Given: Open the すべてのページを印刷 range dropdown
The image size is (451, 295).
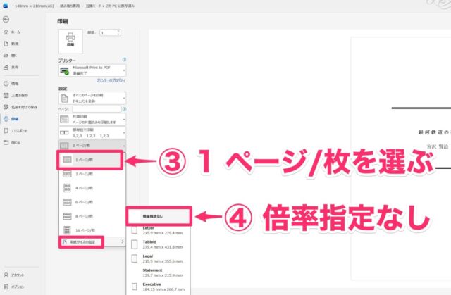Looking at the screenshot, I should 92,99.
